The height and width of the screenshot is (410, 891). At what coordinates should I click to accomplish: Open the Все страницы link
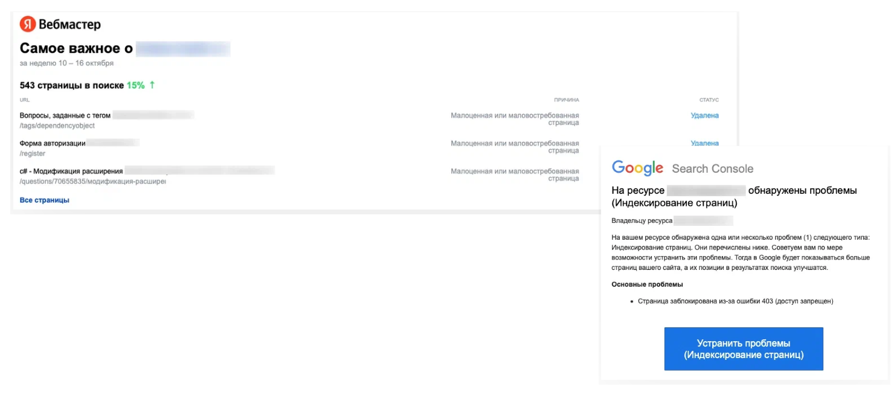pyautogui.click(x=45, y=200)
